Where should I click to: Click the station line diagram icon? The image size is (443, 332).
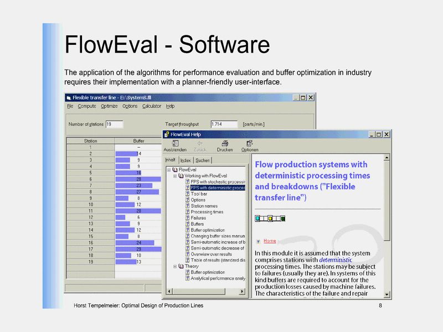point(270,219)
